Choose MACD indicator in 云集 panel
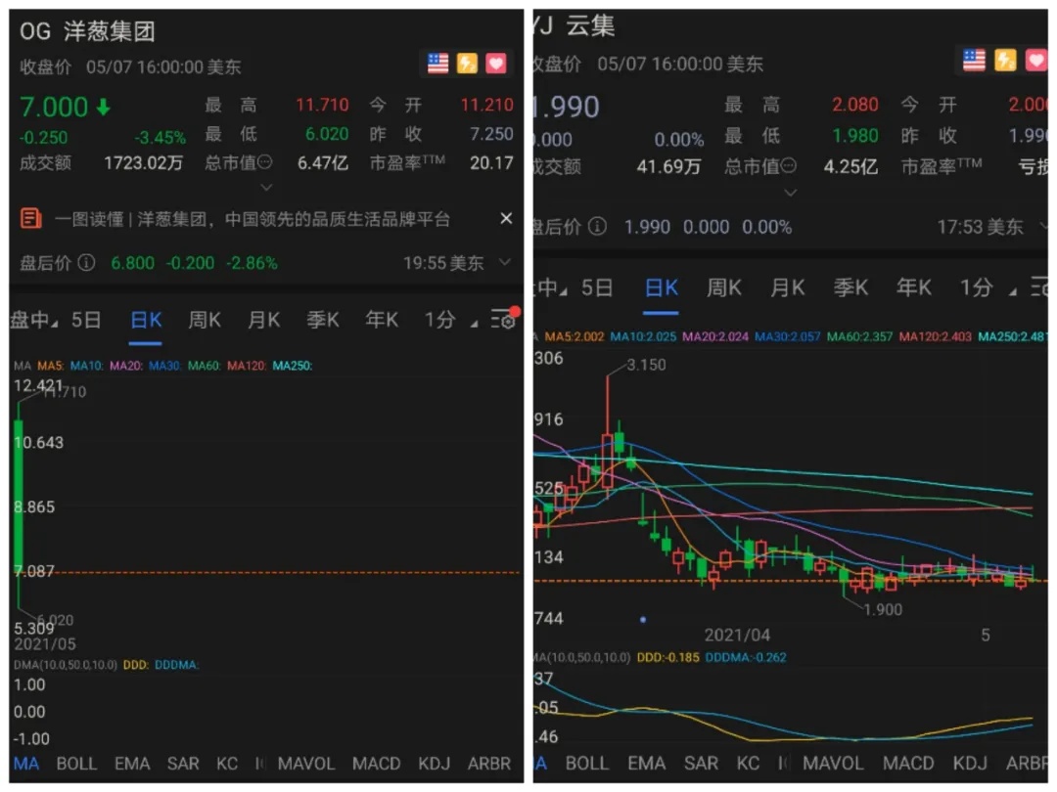This screenshot has width=1057, height=792. point(908,764)
